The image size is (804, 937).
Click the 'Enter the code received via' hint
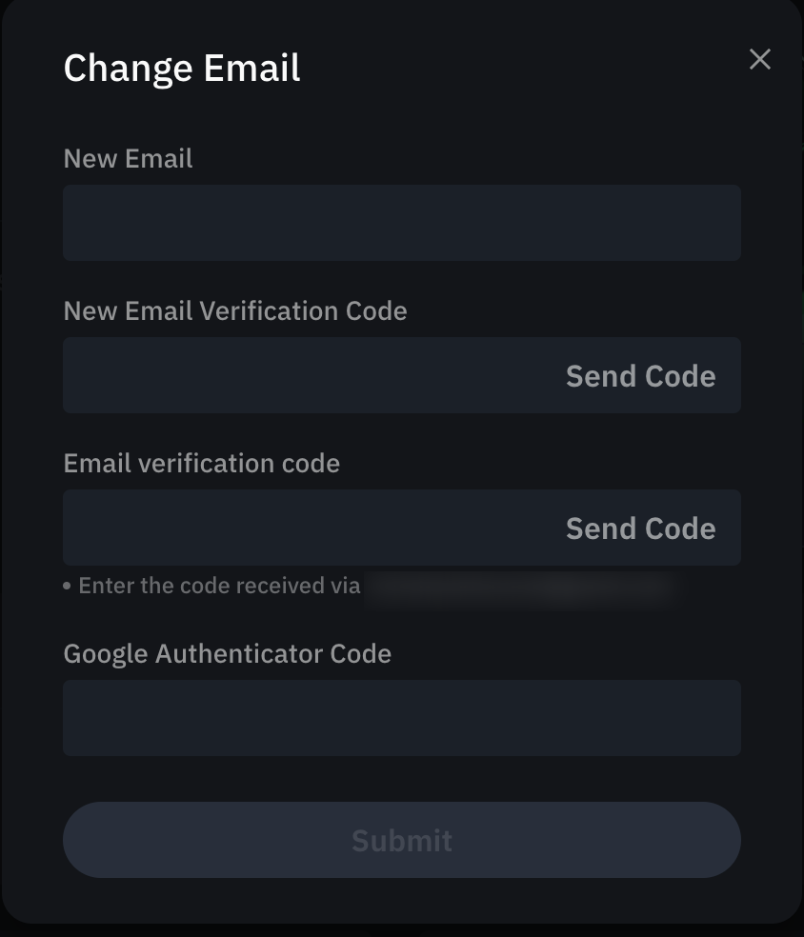click(219, 586)
